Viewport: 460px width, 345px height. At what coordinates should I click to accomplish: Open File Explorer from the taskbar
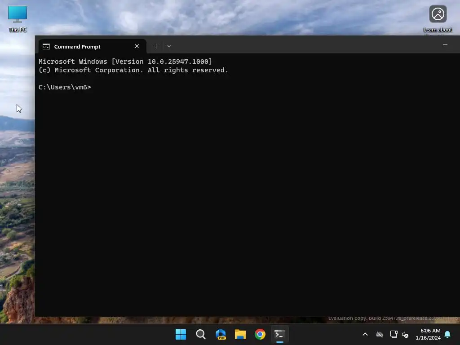(240, 334)
